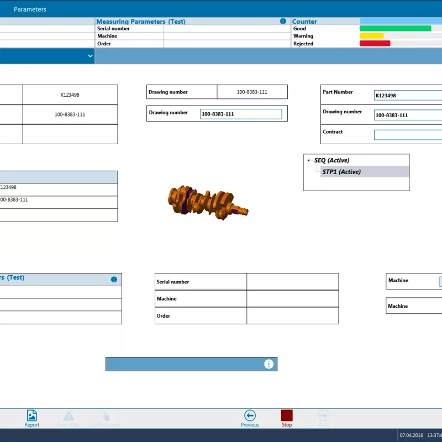Open the Report page icon
Viewport: 442px width, 442px height.
[32, 416]
